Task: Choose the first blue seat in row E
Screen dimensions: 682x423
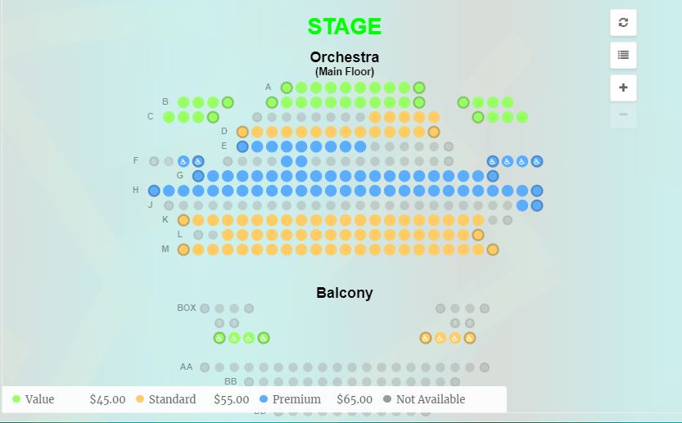Action: [242, 146]
